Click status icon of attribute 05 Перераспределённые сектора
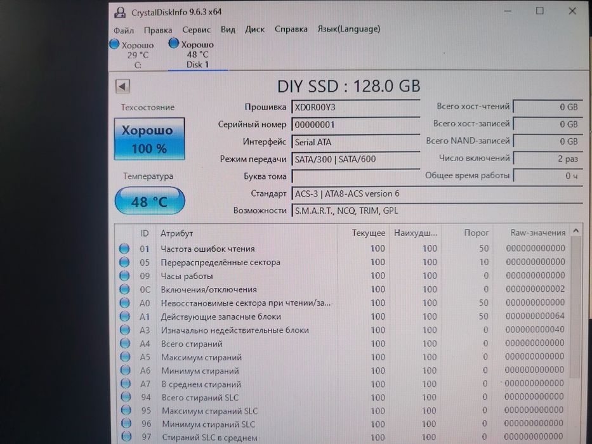The width and height of the screenshot is (592, 444). coord(124,262)
